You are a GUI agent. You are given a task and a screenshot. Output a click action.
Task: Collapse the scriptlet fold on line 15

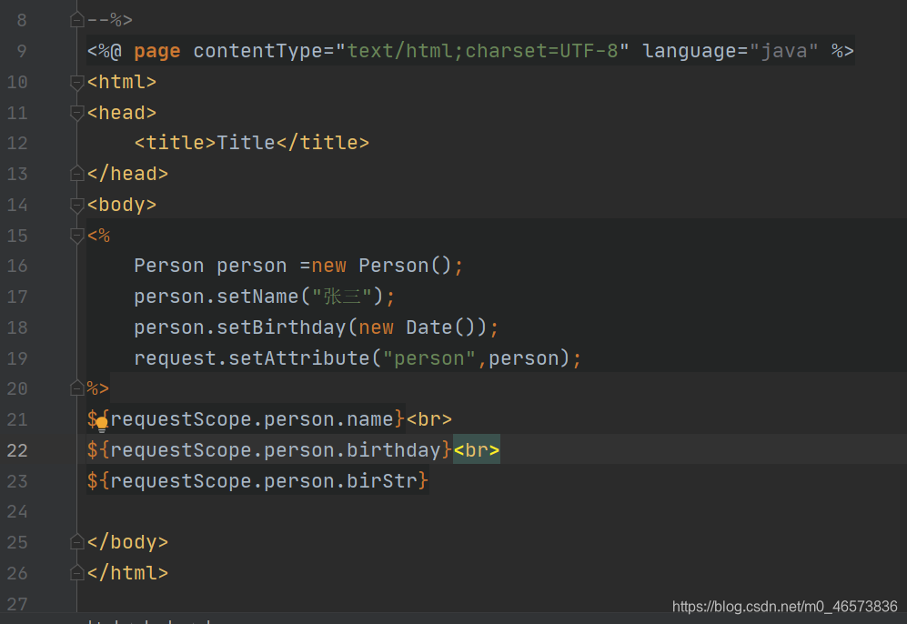(77, 236)
